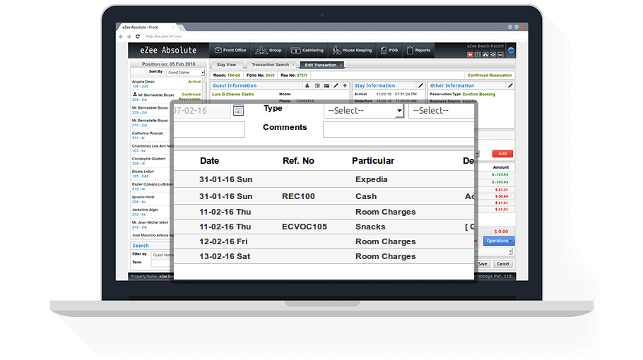Image resolution: width=643 pixels, height=360 pixels.
Task: Click the guest profile person icon
Action: [307, 85]
